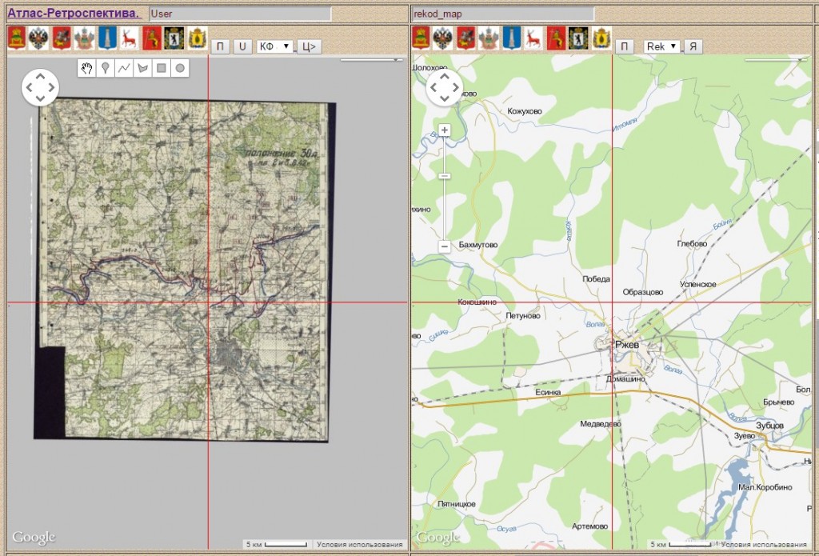The image size is (819, 556).
Task: Select the polyline drawing tool
Action: [124, 69]
